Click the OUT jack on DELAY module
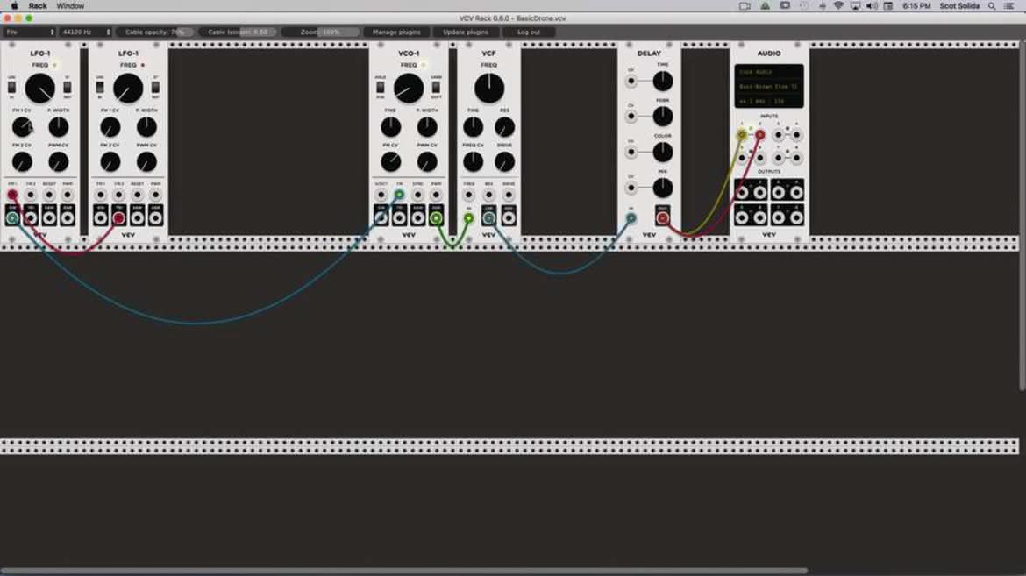 point(663,218)
